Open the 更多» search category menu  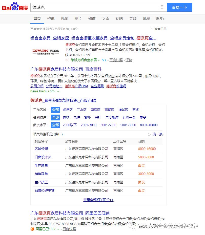[x=160, y=19]
